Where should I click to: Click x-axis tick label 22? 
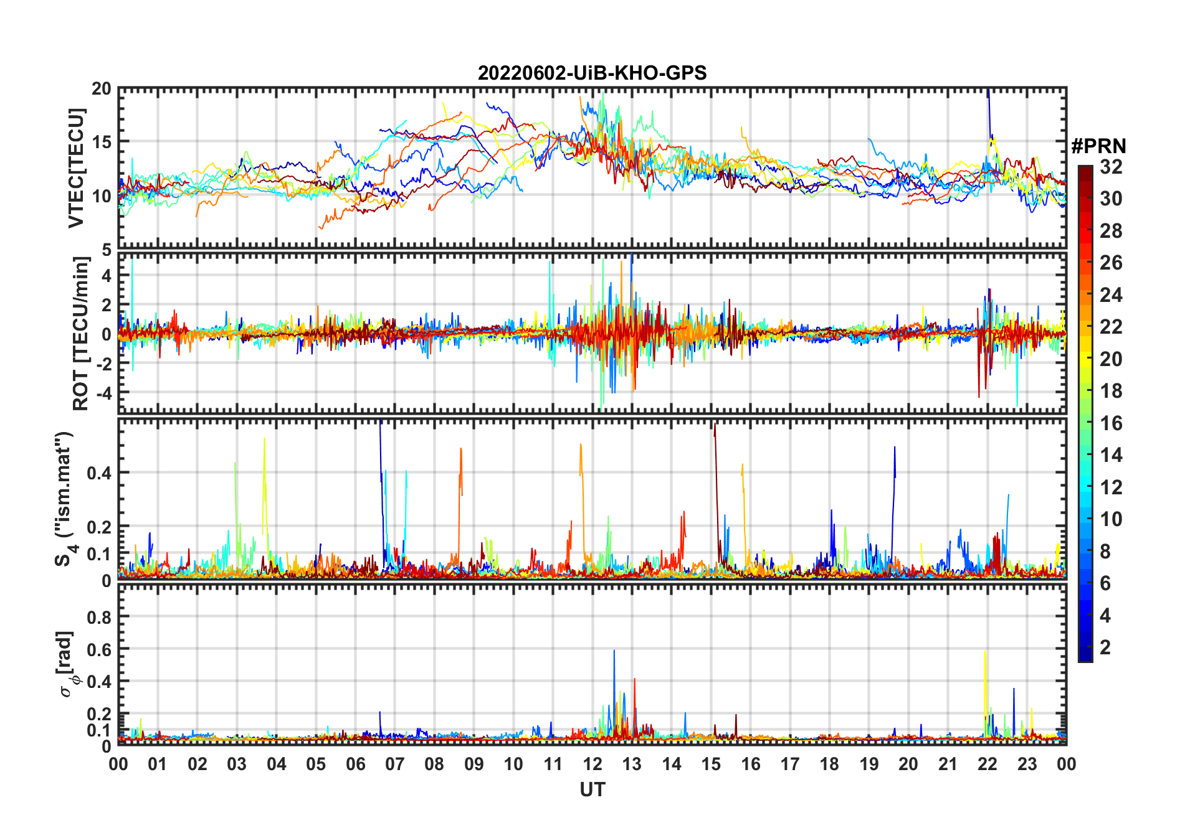987,764
